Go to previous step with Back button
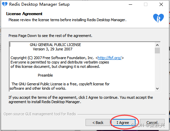The height and width of the screenshot is (131, 170). point(98,123)
